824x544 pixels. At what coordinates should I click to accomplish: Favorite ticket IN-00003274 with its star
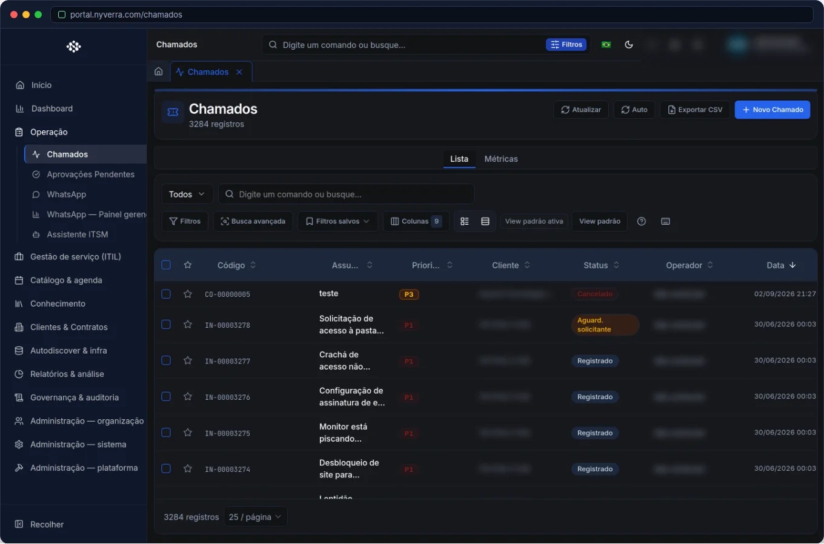click(188, 469)
